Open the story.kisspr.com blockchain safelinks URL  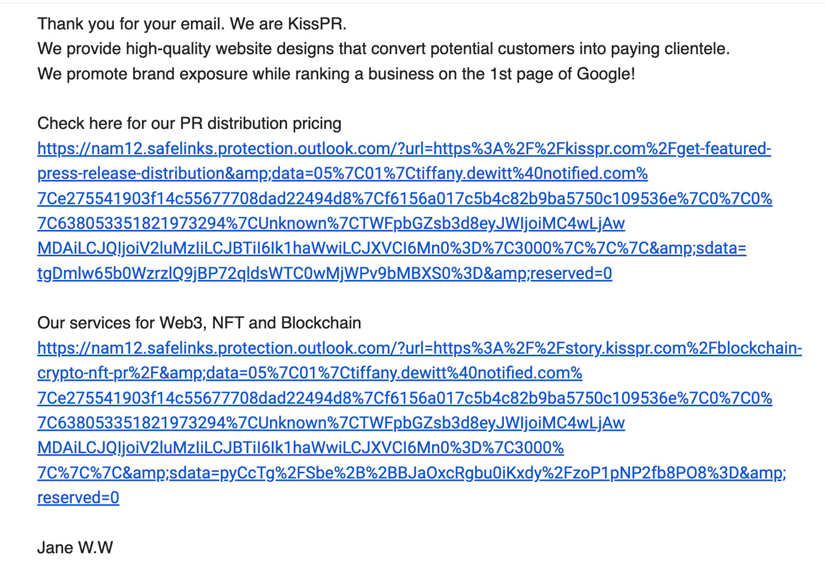point(420,348)
